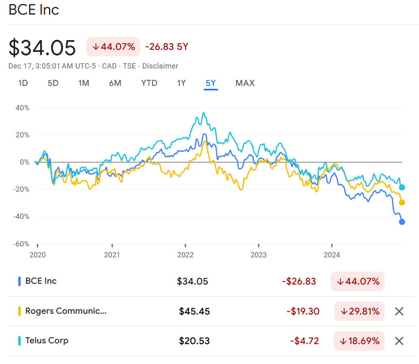Switch to the 5D time range

point(53,83)
